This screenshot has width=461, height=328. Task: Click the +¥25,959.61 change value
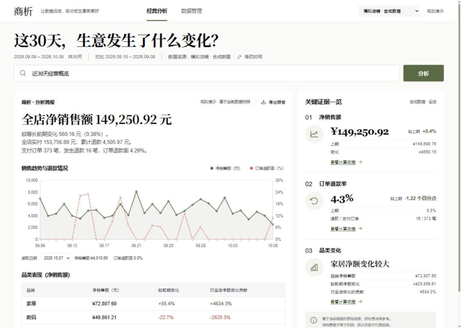click(x=425, y=284)
